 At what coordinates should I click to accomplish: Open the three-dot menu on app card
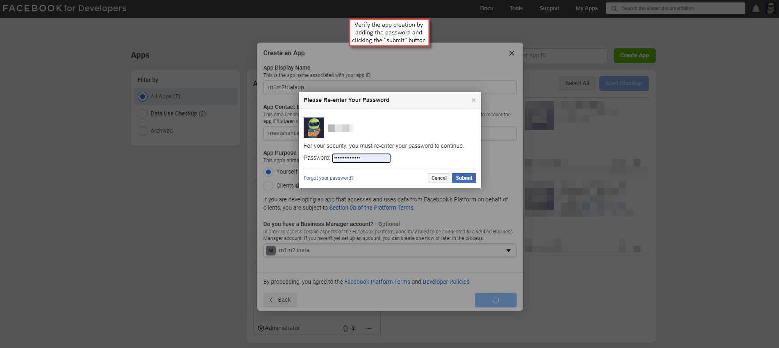369,328
